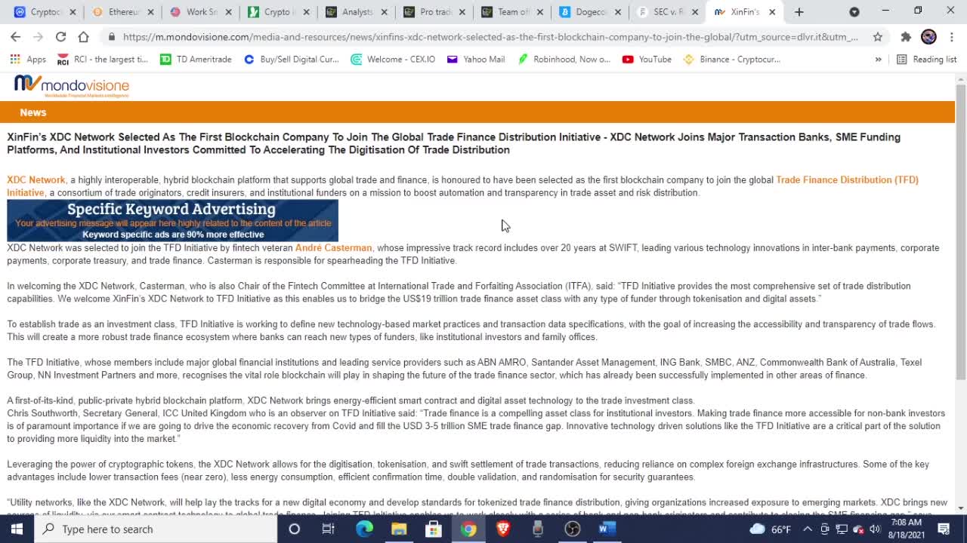Viewport: 967px width, 543px height.
Task: Go forward to next page
Action: click(38, 36)
